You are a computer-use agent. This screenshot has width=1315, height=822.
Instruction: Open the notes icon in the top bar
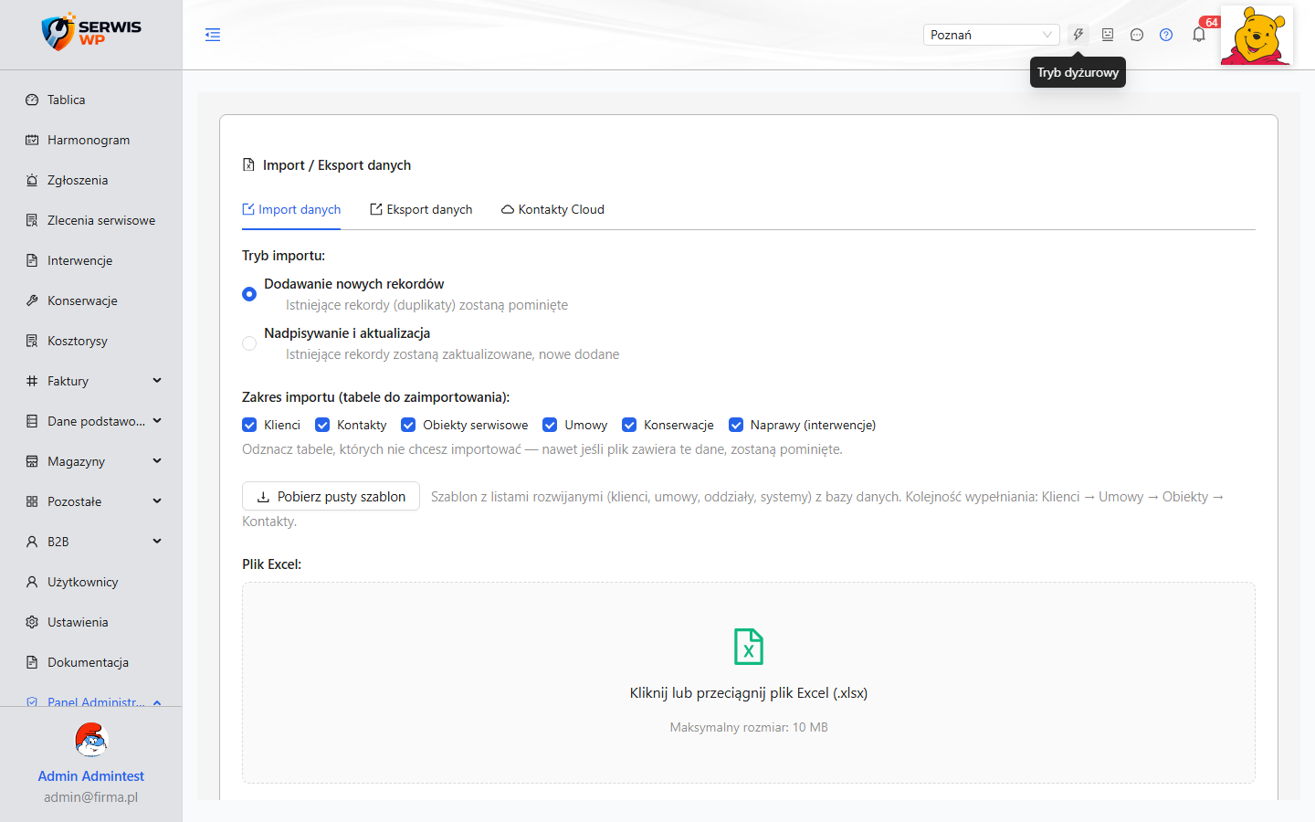point(1108,35)
